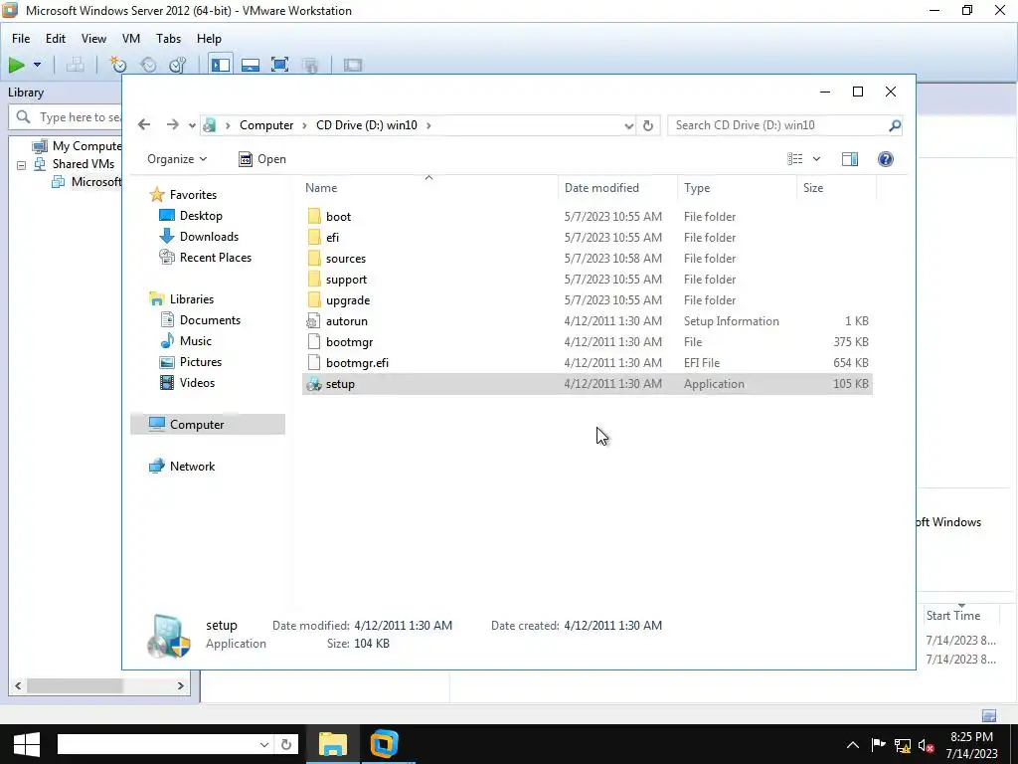
Task: Select Libraries in navigation pane
Action: (182, 298)
